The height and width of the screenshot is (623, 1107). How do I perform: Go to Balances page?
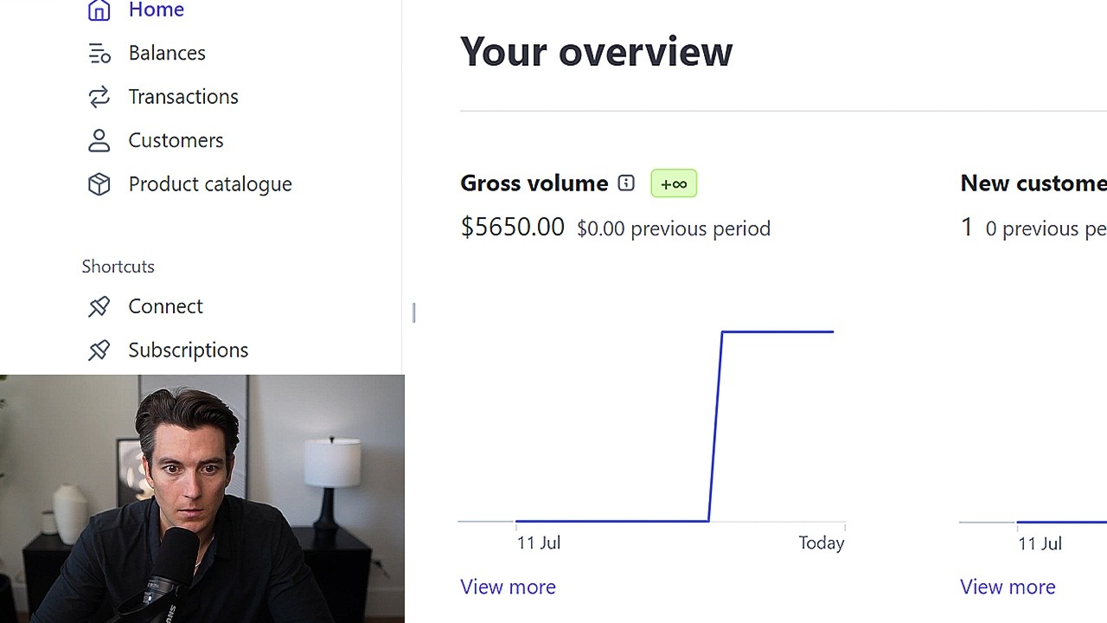pyautogui.click(x=167, y=54)
